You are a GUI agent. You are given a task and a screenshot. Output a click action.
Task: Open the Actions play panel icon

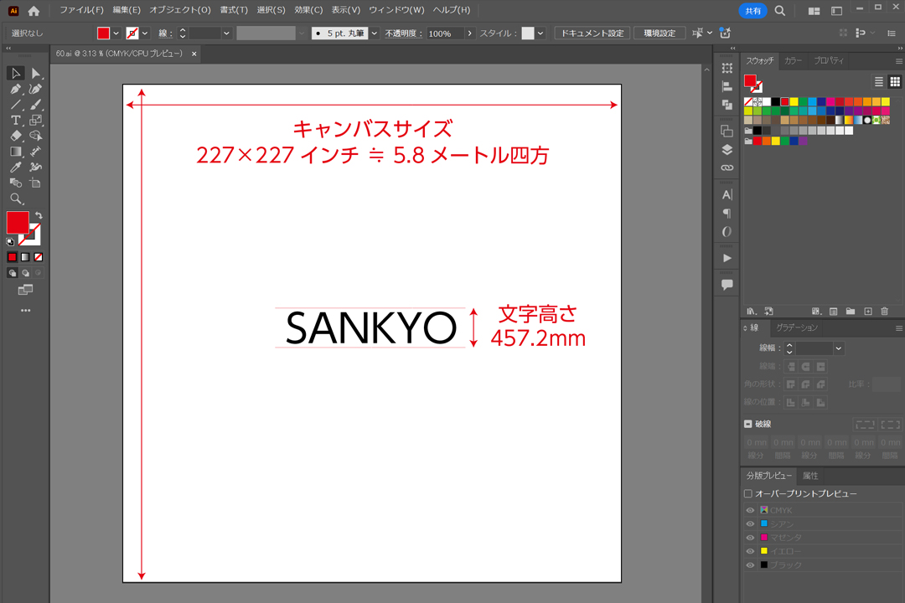pos(727,258)
